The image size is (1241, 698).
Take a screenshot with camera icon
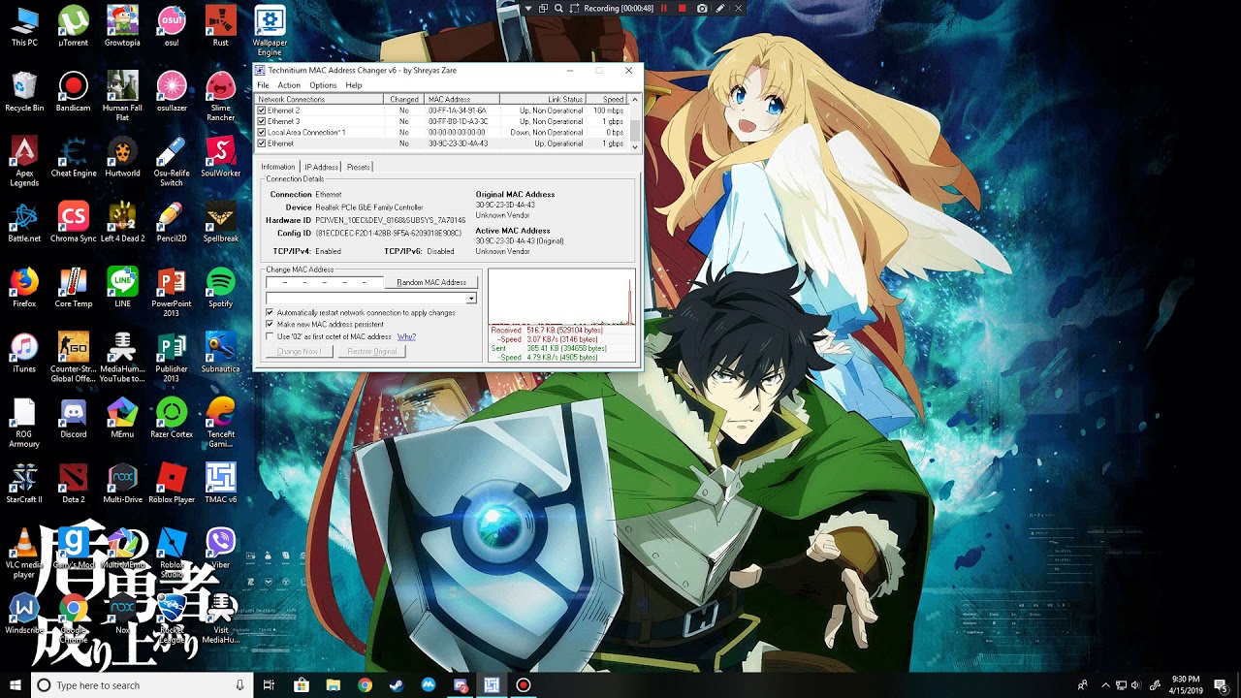[702, 8]
